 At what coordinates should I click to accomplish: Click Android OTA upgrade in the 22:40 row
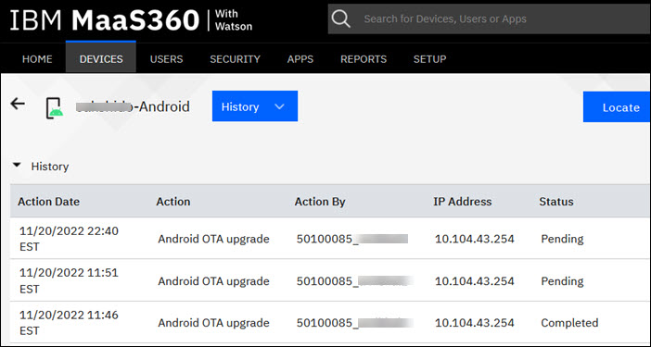point(213,239)
